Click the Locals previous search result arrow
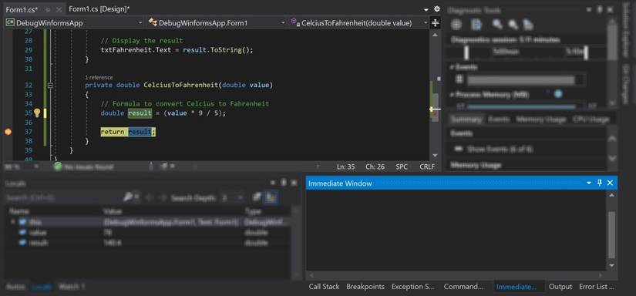 (149, 198)
